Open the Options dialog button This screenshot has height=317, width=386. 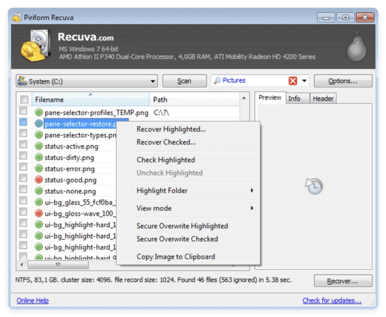[x=343, y=81]
